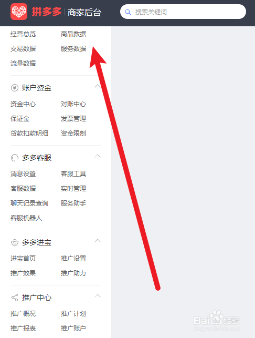
Task: Collapse the 账户资金 section chevron
Action: click(98, 86)
